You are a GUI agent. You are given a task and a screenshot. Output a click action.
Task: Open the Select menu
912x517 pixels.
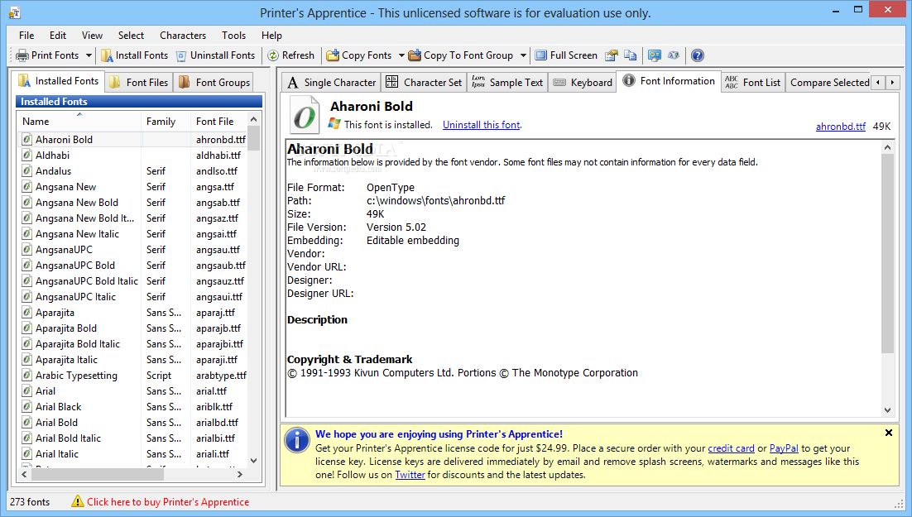131,36
